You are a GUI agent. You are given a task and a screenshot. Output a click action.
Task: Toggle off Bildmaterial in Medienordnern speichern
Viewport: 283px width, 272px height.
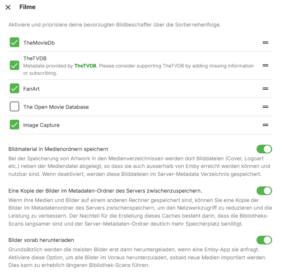[264, 149]
